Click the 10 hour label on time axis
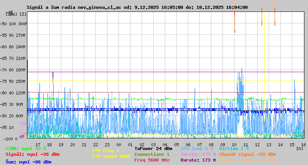Screen dimensions: 308x165 [234, 144]
